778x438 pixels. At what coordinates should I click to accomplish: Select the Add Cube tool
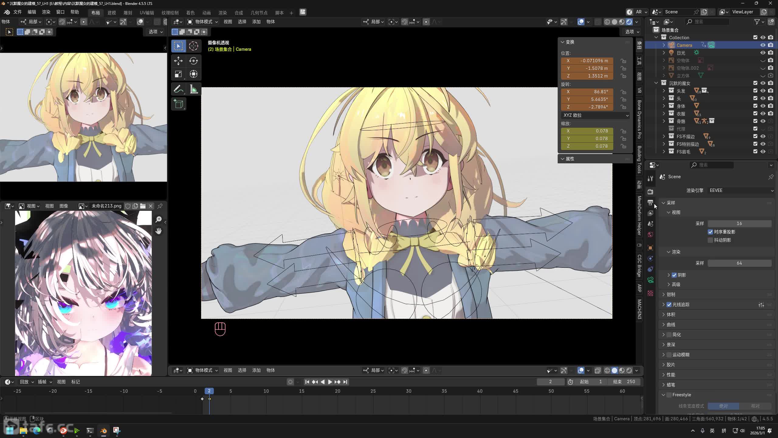178,104
